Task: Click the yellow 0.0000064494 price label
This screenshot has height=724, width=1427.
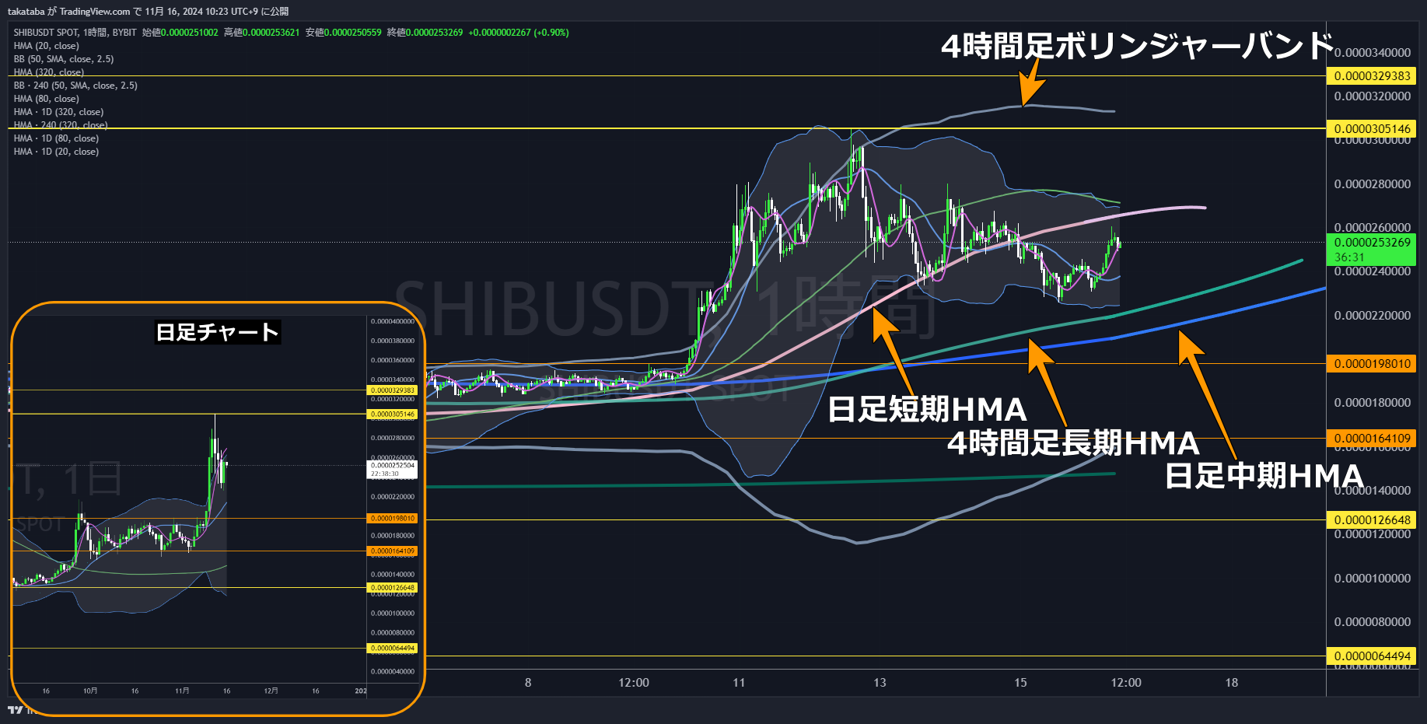Action: click(x=1372, y=656)
